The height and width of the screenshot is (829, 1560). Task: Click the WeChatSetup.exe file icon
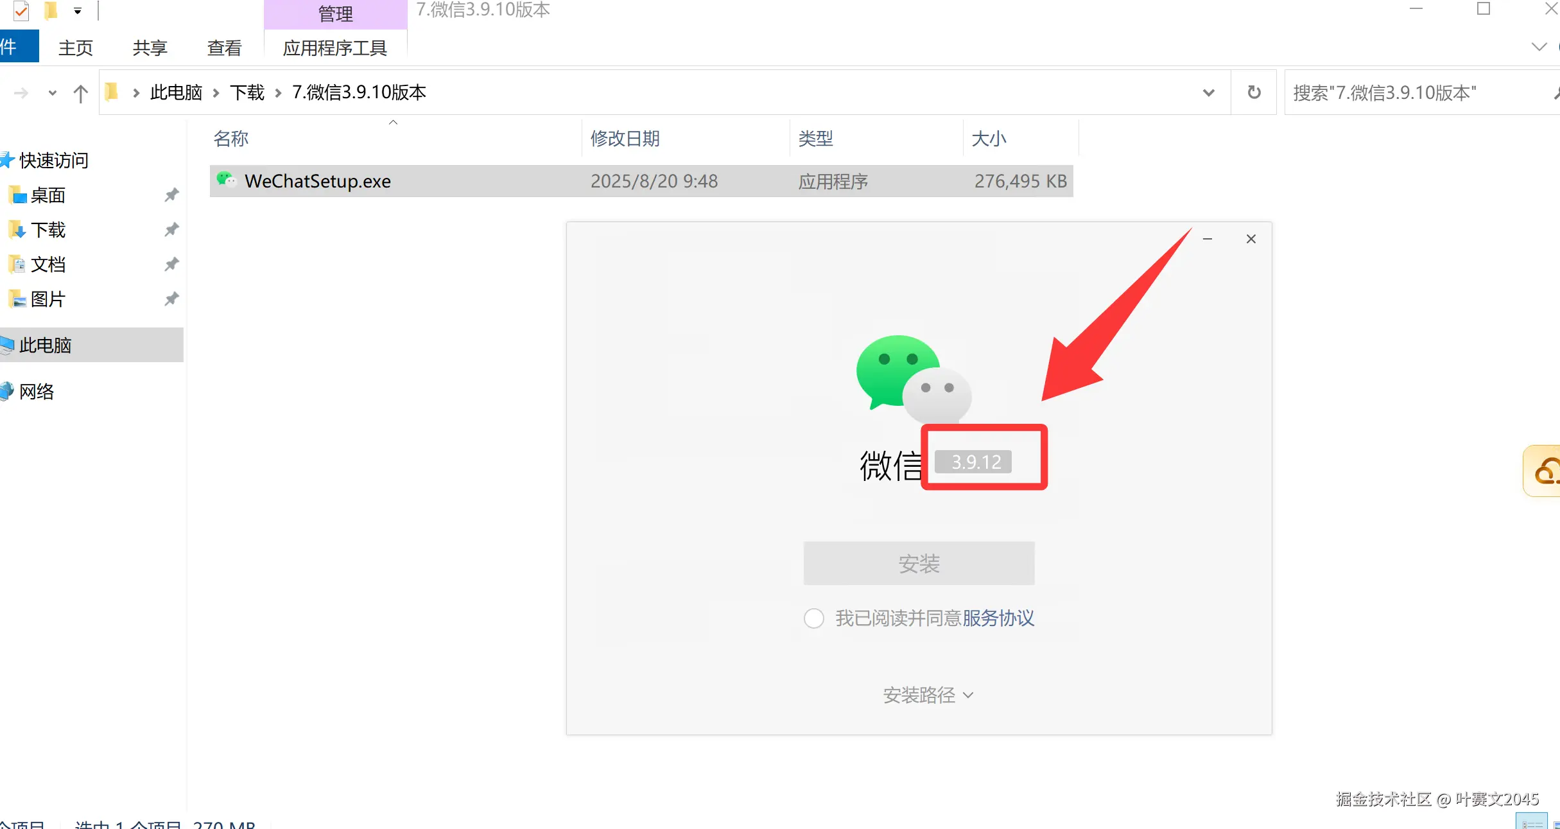(226, 180)
